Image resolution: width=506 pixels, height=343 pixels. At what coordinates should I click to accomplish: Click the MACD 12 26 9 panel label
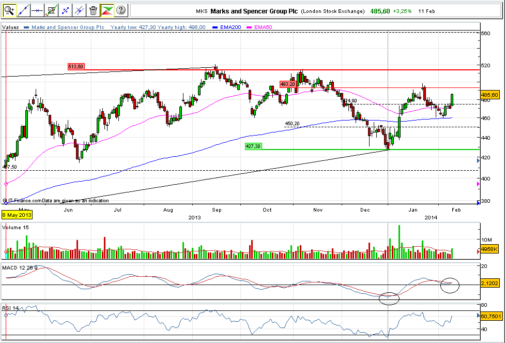[x=20, y=268]
